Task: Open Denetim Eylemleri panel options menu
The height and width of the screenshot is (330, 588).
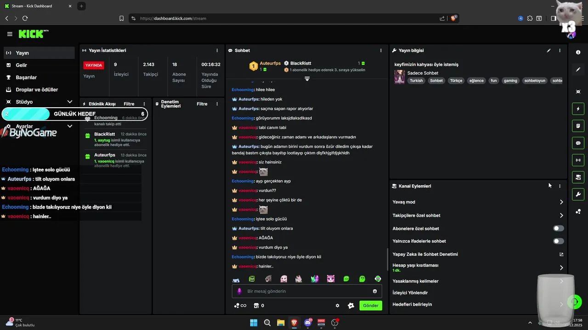Action: click(217, 104)
